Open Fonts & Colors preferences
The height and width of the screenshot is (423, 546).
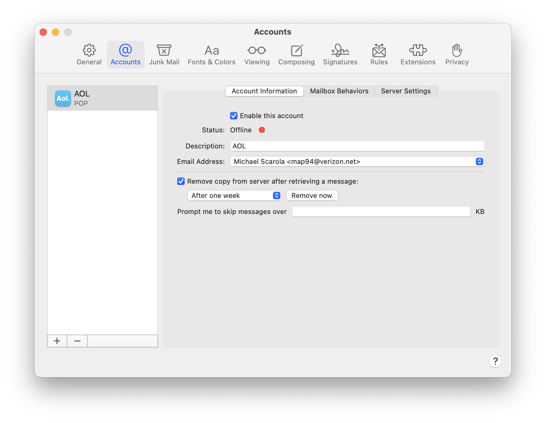click(x=212, y=55)
